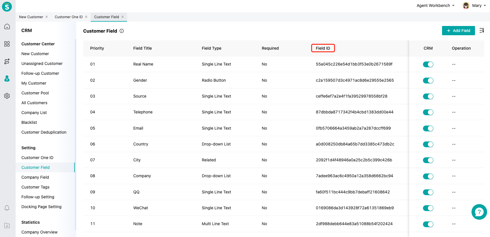Image resolution: width=490 pixels, height=237 pixels.
Task: Open Company Overview under Statistics
Action: coord(39,232)
